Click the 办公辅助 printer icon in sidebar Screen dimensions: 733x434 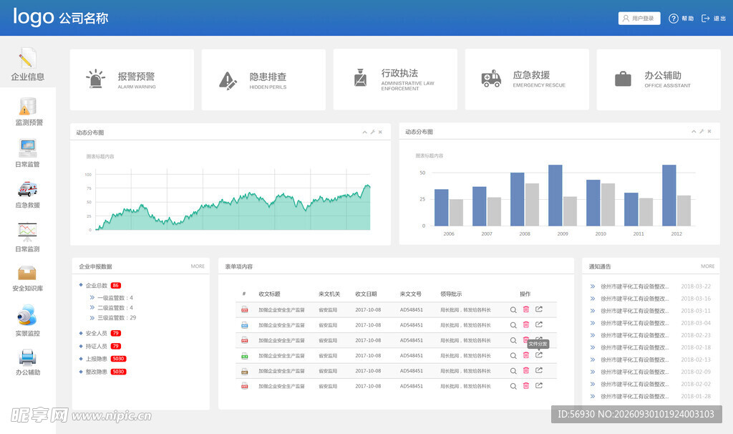(28, 358)
